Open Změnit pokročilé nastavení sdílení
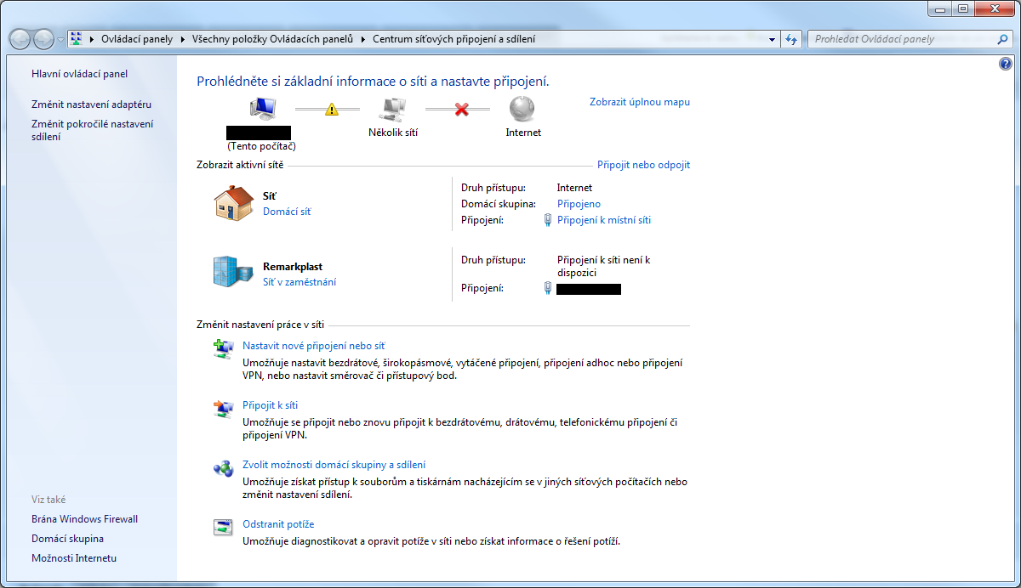The height and width of the screenshot is (588, 1021). pyautogui.click(x=92, y=130)
